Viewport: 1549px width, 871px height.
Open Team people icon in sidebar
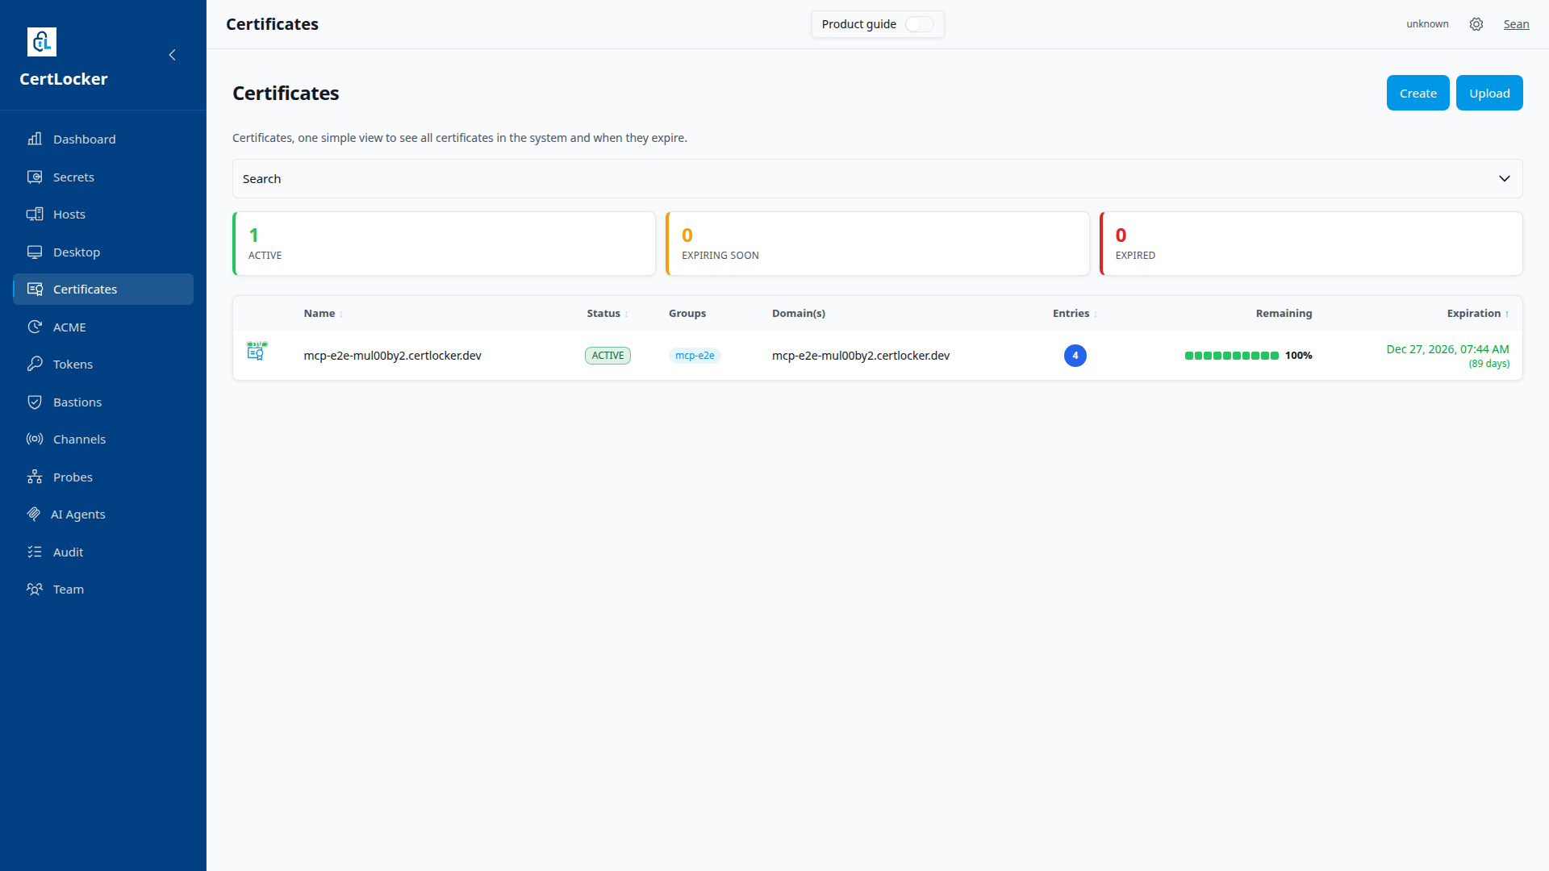pos(35,590)
